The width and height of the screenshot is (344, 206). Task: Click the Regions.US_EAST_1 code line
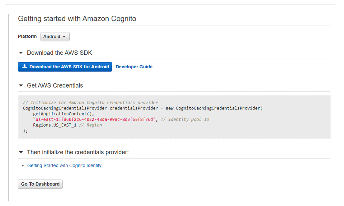tap(55, 125)
